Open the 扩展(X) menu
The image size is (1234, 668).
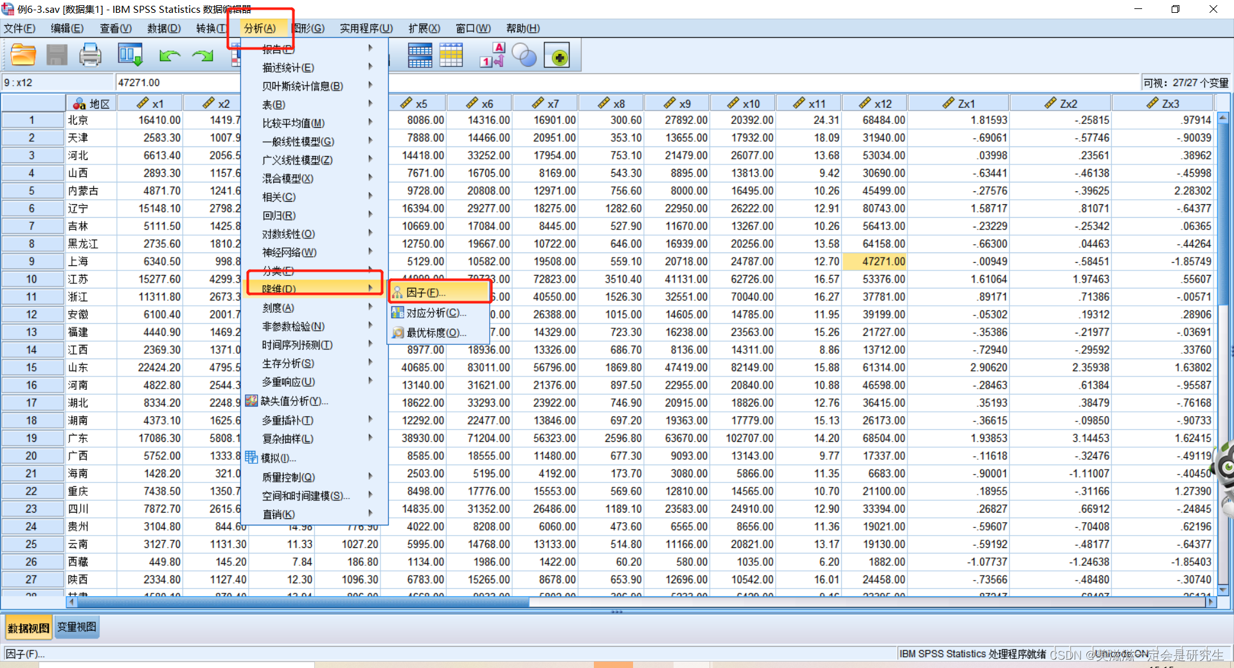pyautogui.click(x=424, y=28)
